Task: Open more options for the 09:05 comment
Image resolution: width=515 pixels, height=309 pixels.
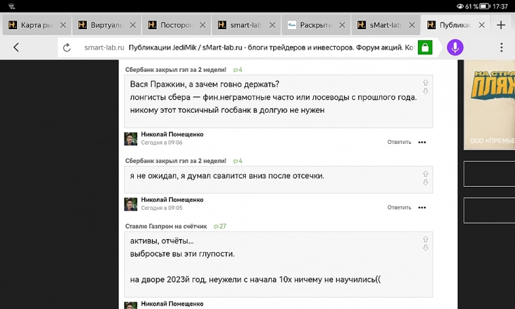Action: (422, 207)
